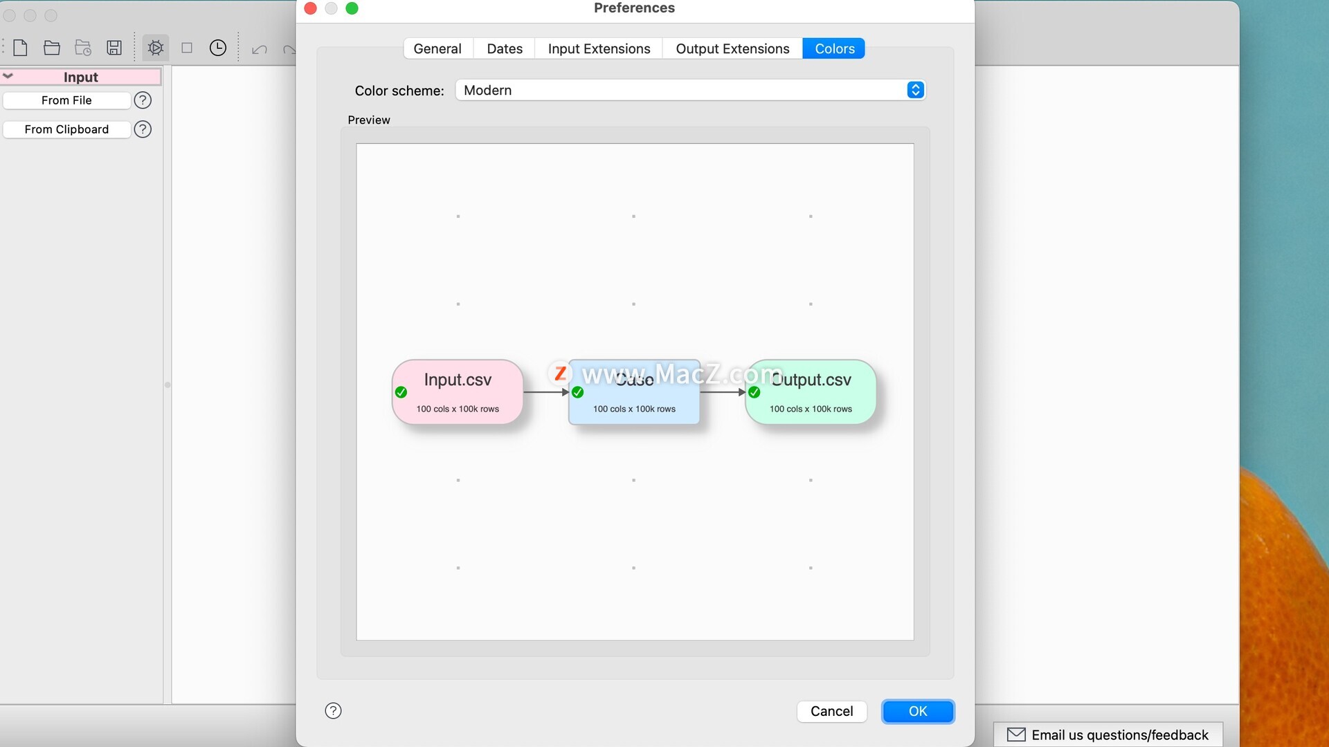Click green check on Input.csv node
Screen dimensions: 1329x747
point(401,392)
